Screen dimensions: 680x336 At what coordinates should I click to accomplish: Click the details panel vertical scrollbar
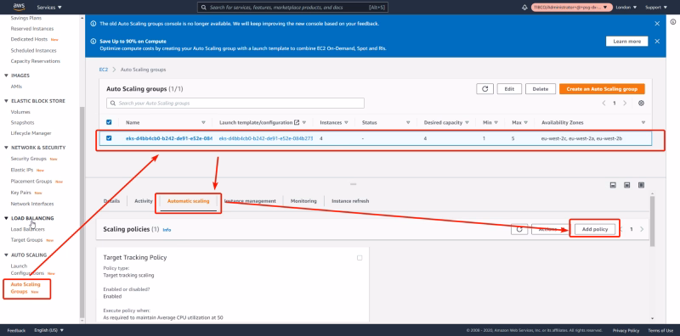(652, 221)
